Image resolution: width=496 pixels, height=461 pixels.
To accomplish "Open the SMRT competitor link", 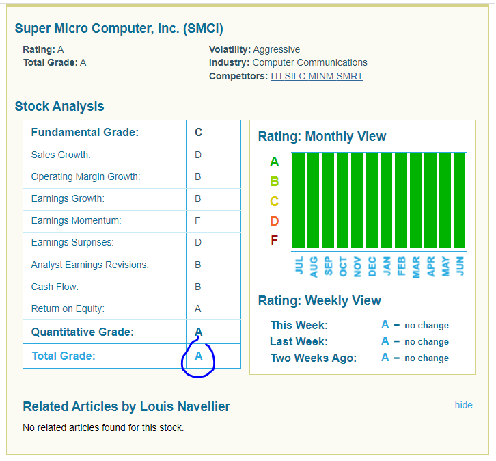I will [350, 77].
